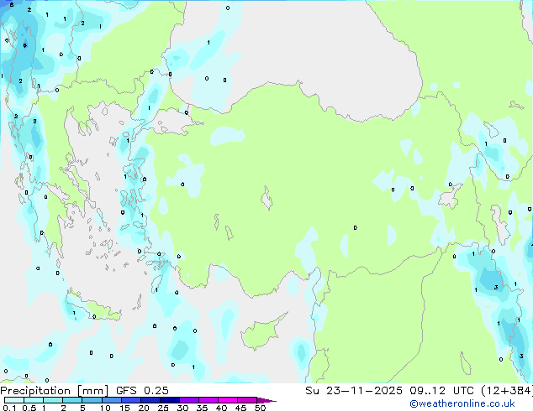
Task: Click the '35' legend scale label
Action: pyautogui.click(x=202, y=408)
